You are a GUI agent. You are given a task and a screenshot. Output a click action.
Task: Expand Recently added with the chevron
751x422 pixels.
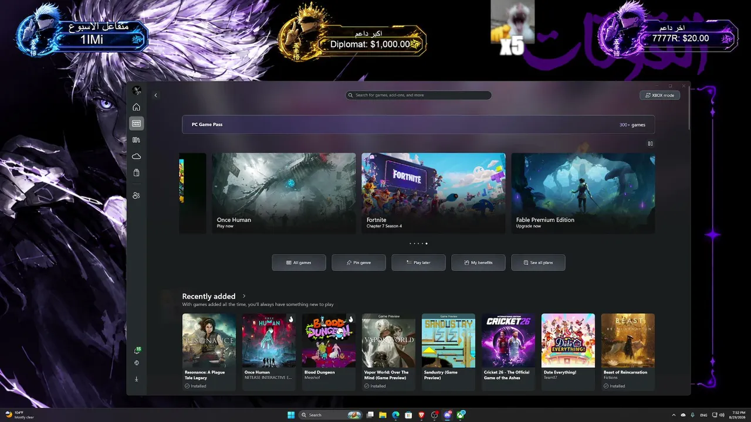(x=244, y=297)
